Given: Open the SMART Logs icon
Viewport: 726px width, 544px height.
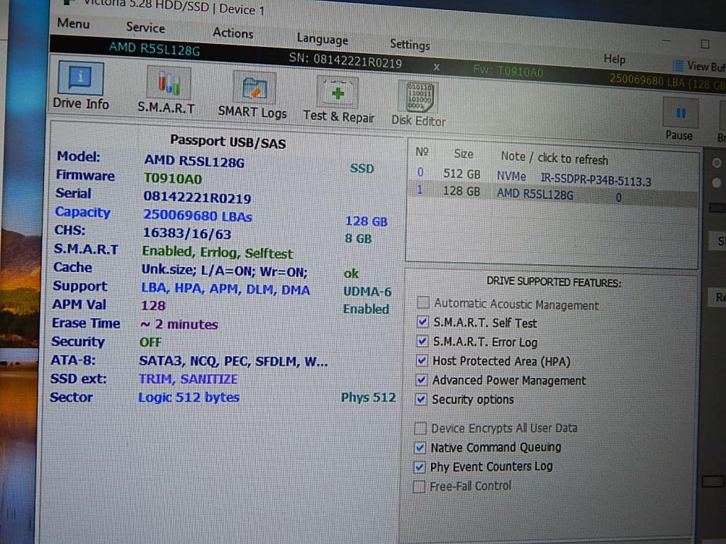Looking at the screenshot, I should click(x=255, y=89).
